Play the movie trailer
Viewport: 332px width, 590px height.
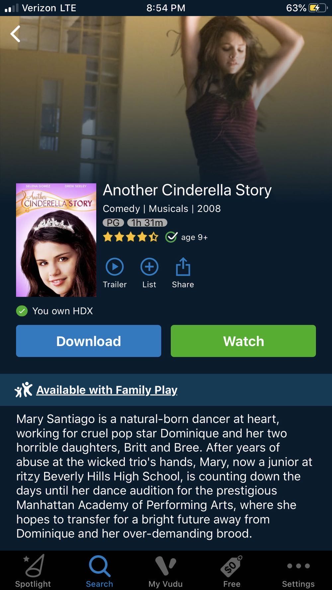(115, 267)
